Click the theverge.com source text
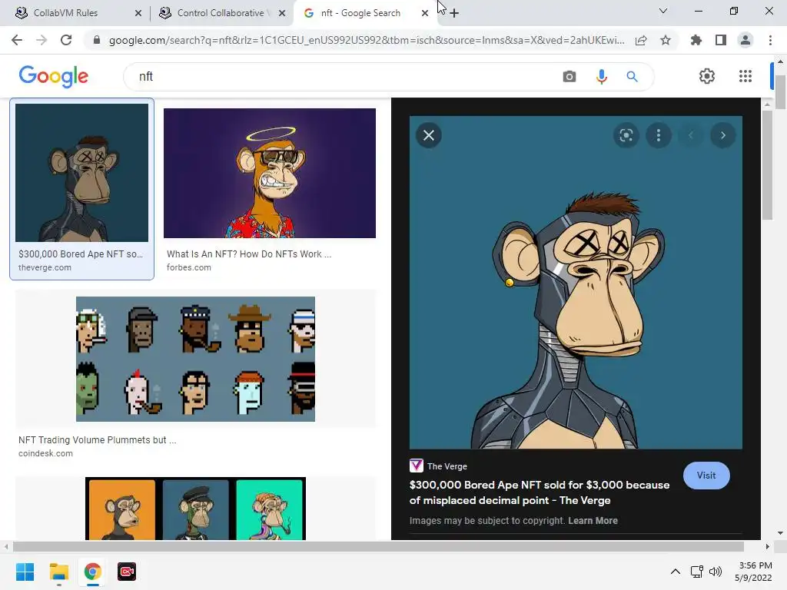The image size is (787, 590). click(x=45, y=267)
